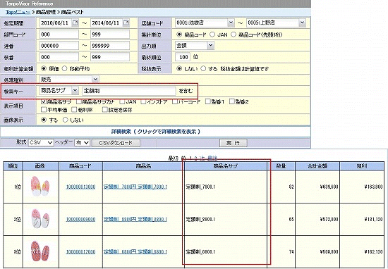Image resolution: width=388 pixels, height=269 pixels.
Task: Click 連番 end field 999999
Action: click(x=110, y=46)
